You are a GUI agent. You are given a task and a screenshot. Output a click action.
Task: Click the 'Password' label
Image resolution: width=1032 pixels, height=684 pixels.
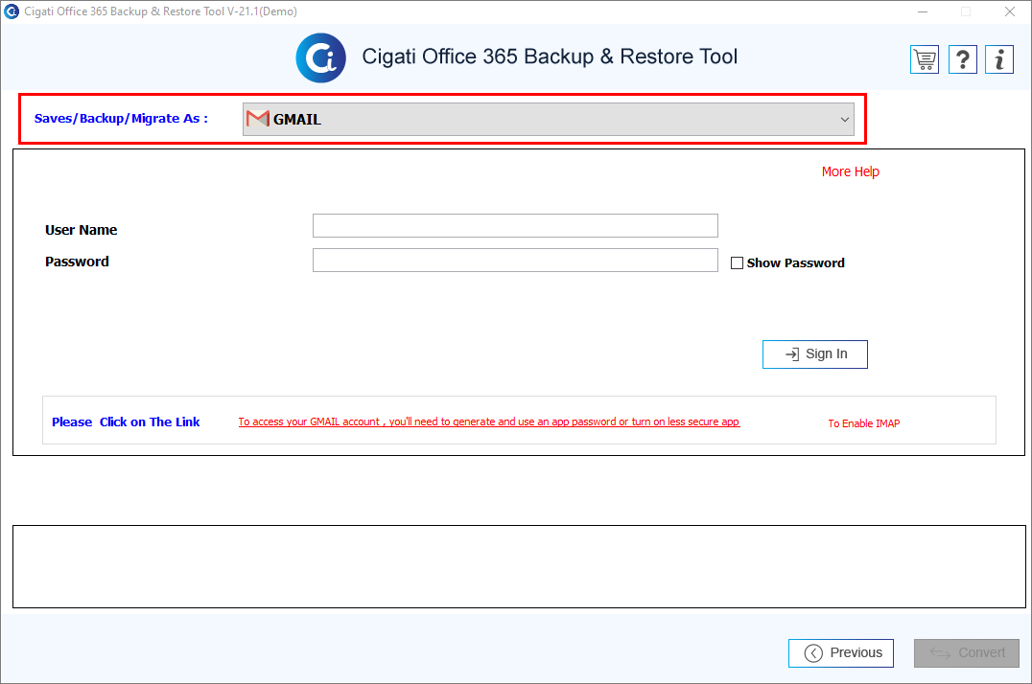tap(77, 262)
